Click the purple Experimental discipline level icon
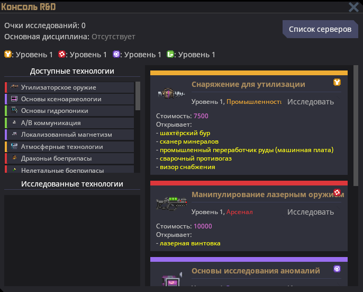 pyautogui.click(x=116, y=55)
